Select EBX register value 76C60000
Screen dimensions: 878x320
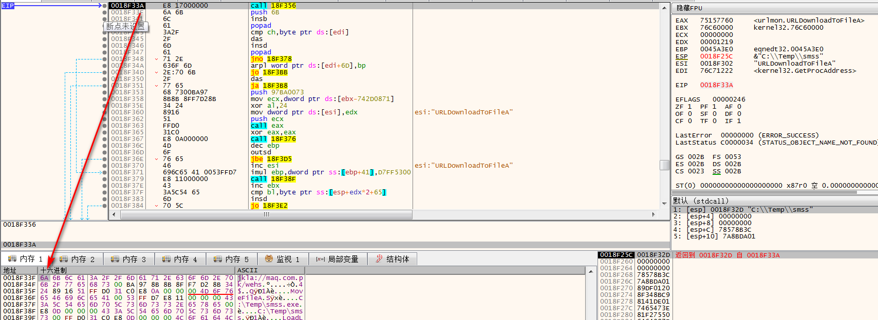(717, 28)
